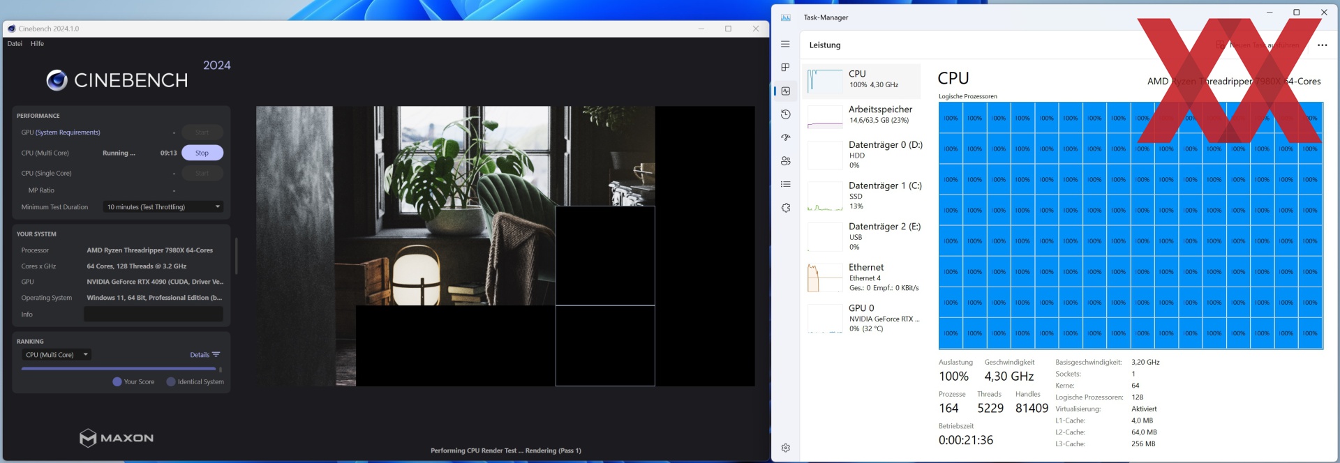Screen dimensions: 1340x463
Task: Open Task Manager hamburger navigation menu
Action: pyautogui.click(x=785, y=44)
